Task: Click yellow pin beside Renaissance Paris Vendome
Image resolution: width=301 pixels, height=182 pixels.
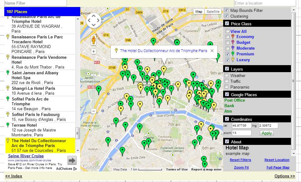Action: pyautogui.click(x=8, y=57)
